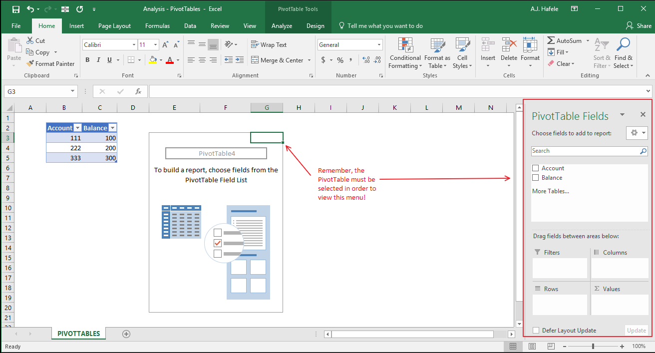
Task: Click Tell me what you want to do
Action: tap(380, 26)
